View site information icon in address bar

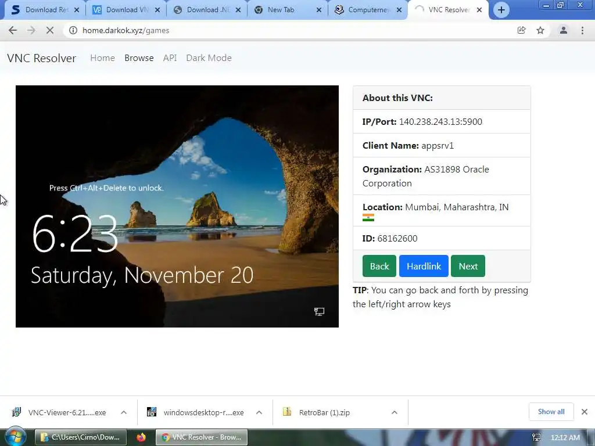(x=73, y=30)
